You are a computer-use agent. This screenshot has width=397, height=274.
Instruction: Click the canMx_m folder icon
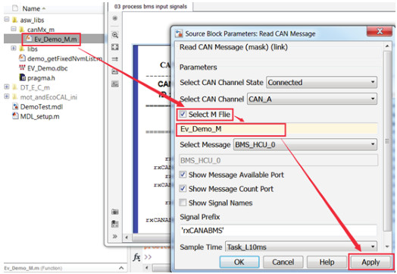coord(22,29)
